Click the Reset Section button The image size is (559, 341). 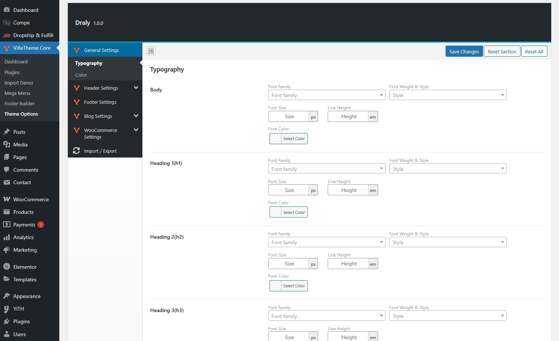point(502,52)
